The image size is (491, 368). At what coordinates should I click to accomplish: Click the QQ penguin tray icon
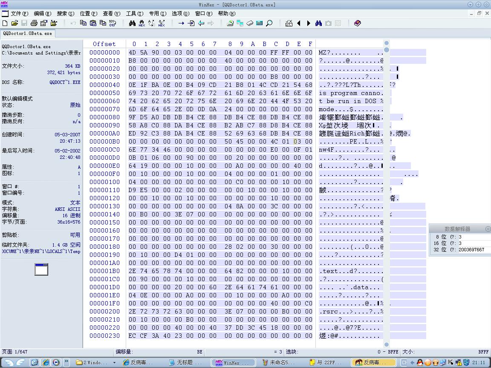(420, 362)
